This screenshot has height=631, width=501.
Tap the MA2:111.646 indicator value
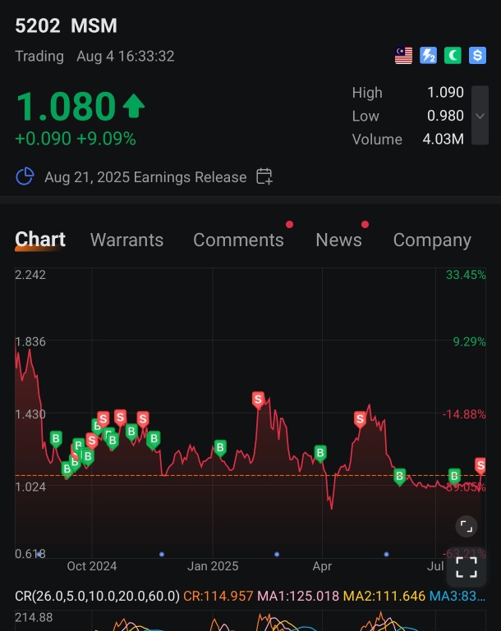click(x=384, y=596)
